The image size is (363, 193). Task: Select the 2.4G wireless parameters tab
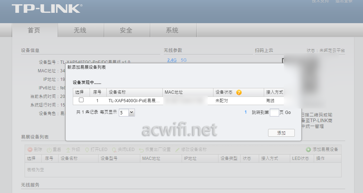click(x=172, y=60)
